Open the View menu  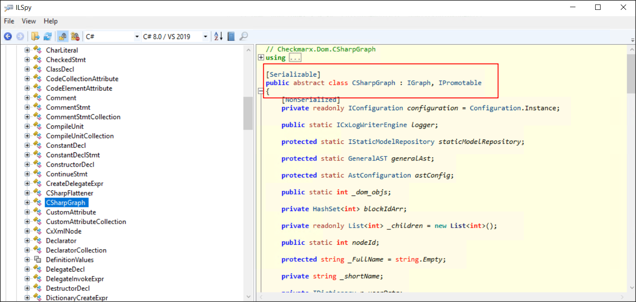(29, 21)
